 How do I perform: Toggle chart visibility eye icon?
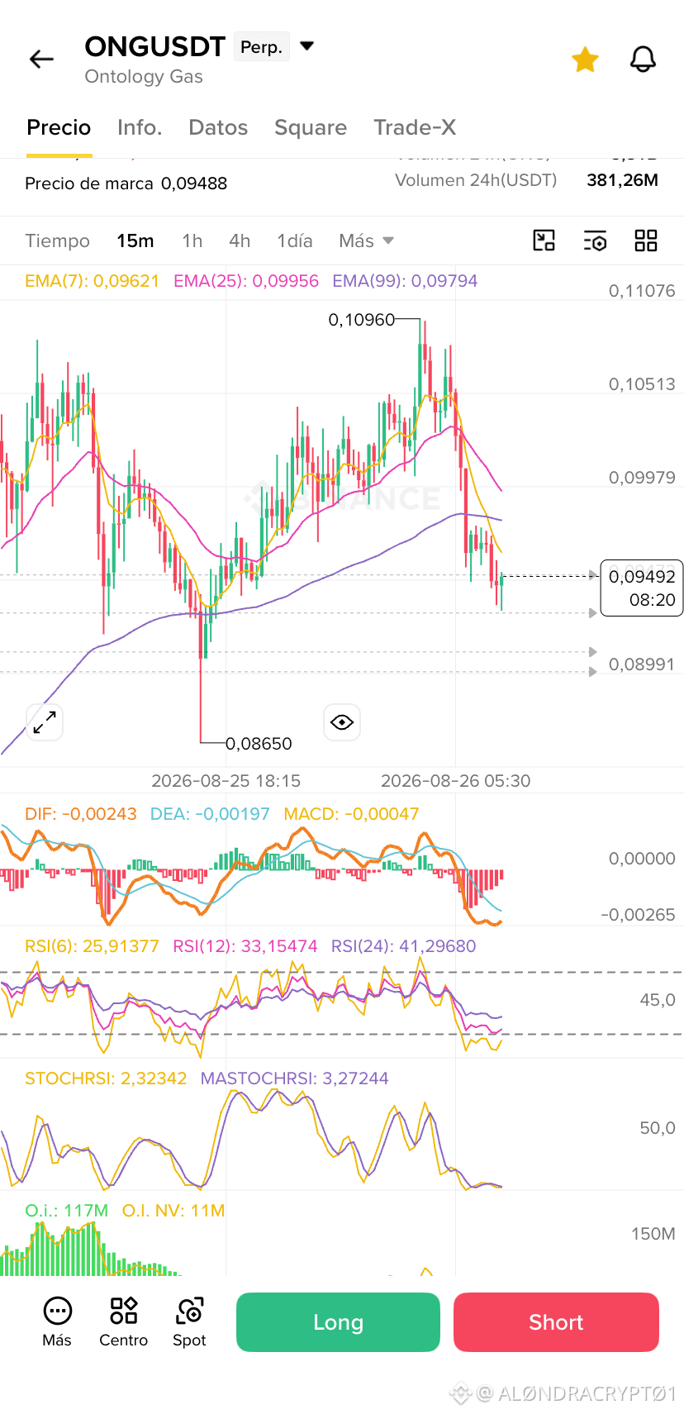(x=342, y=722)
